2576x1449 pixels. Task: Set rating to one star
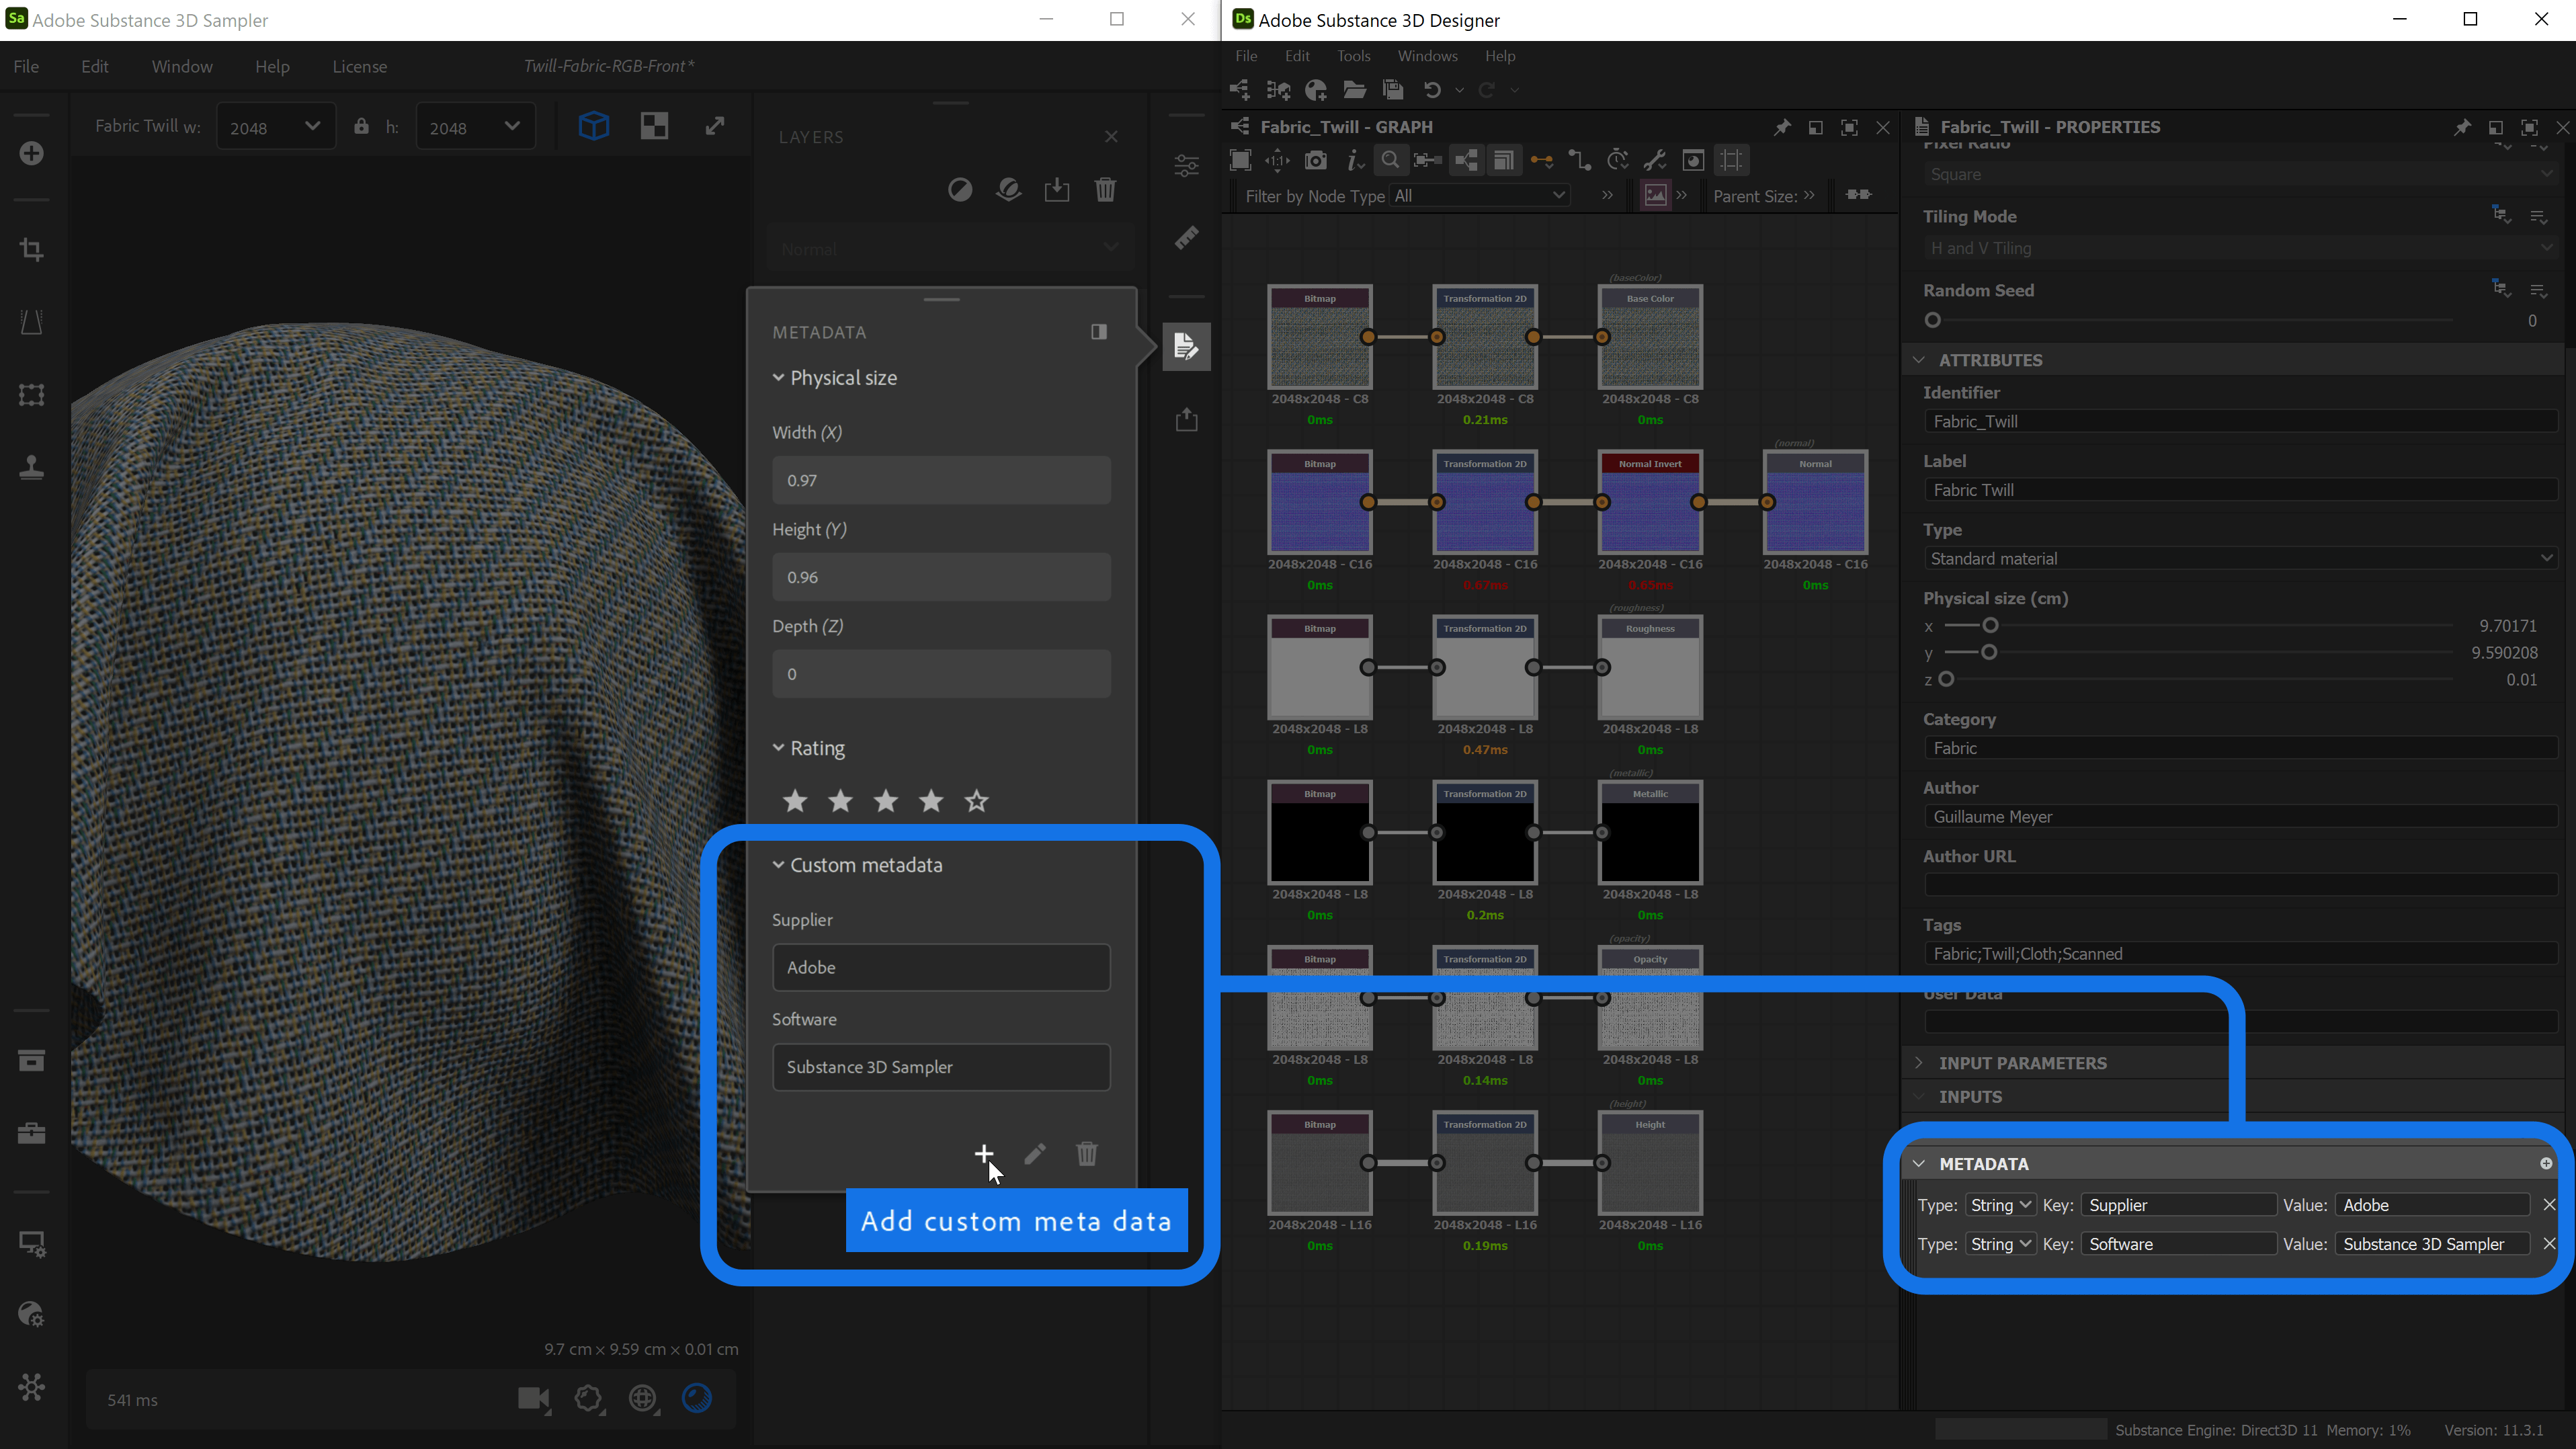point(795,801)
